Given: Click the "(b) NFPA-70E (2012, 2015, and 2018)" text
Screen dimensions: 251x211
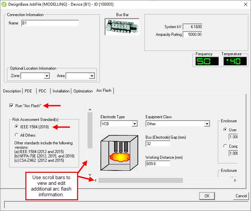Looking at the screenshot, I should [44, 156].
